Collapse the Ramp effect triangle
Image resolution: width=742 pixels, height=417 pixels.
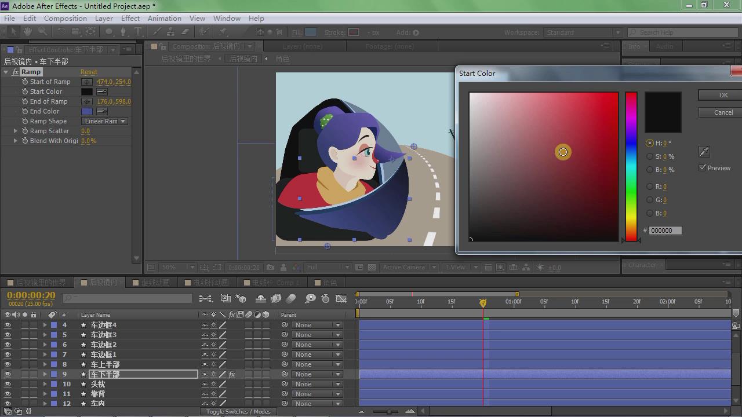pos(6,72)
